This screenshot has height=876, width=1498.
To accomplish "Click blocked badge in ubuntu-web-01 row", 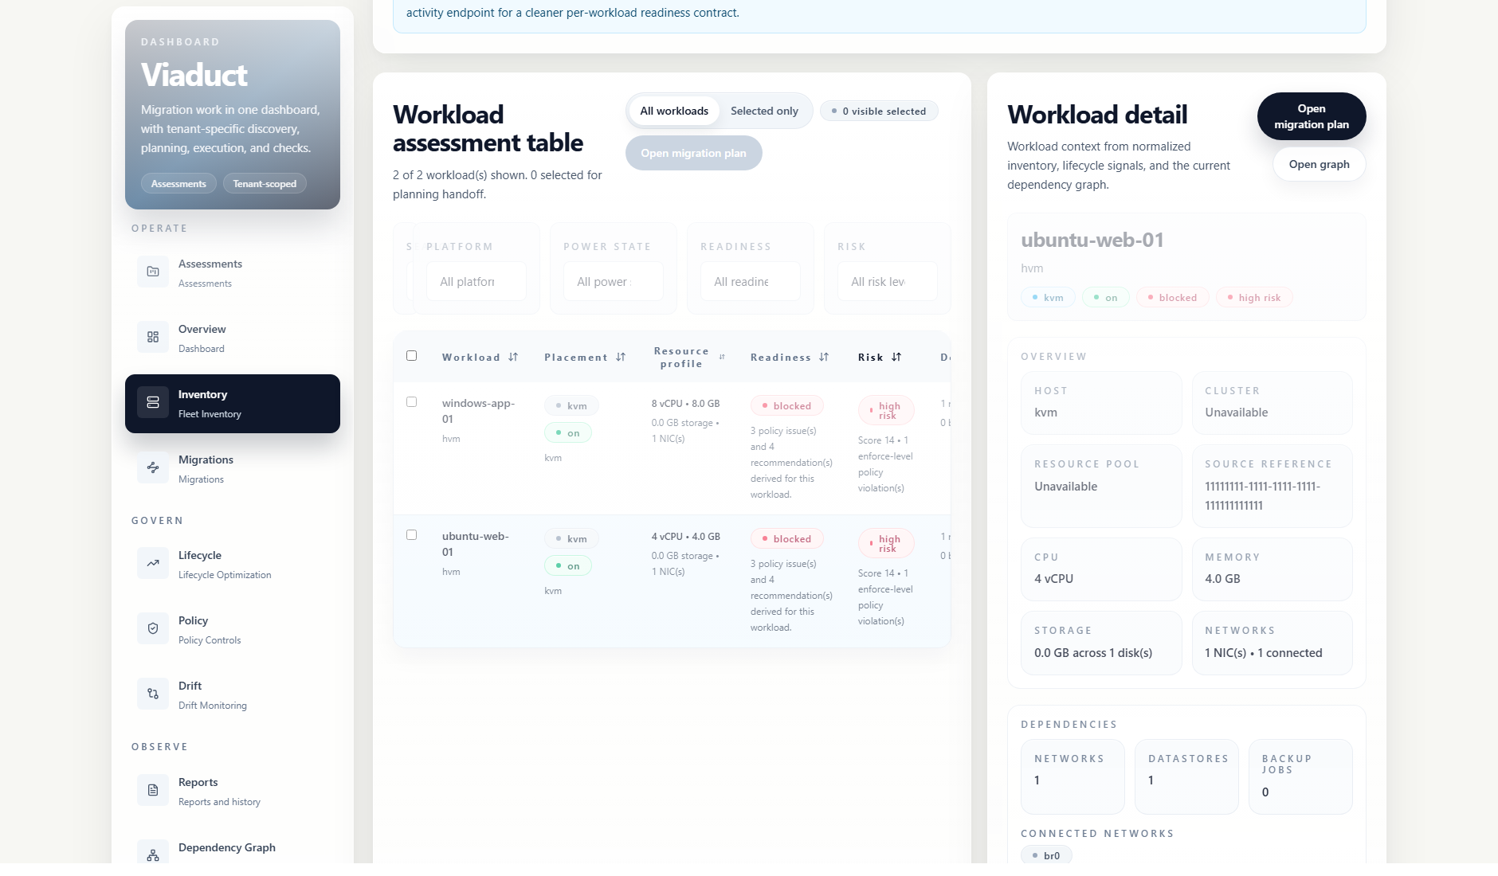I will click(787, 538).
